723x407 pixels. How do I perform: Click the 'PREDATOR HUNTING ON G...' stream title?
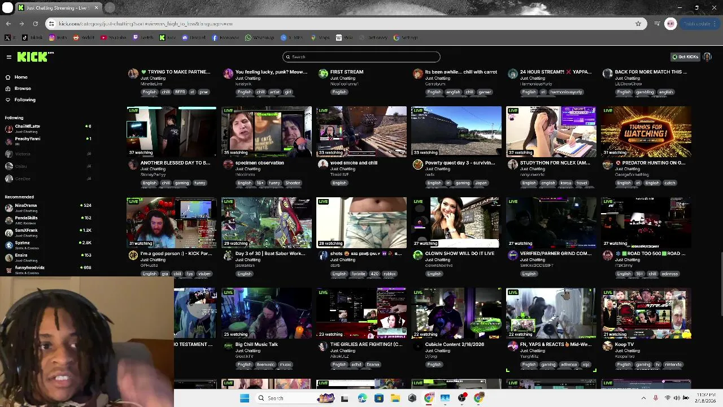click(650, 163)
